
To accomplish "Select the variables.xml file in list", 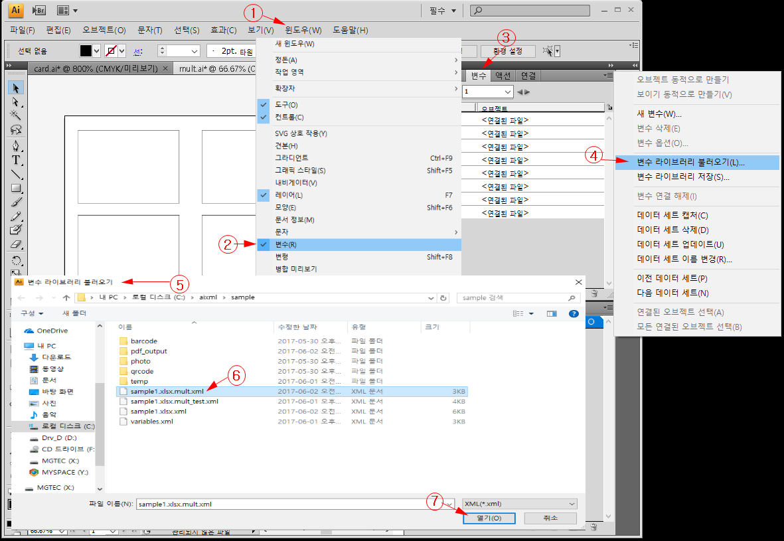I will pyautogui.click(x=152, y=422).
